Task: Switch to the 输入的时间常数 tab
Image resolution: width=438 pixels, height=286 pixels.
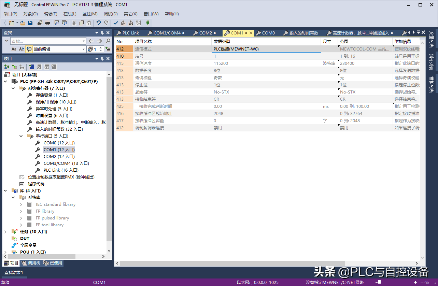Action: click(x=301, y=33)
